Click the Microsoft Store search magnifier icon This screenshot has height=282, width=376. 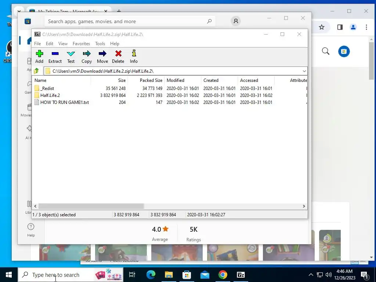(209, 21)
